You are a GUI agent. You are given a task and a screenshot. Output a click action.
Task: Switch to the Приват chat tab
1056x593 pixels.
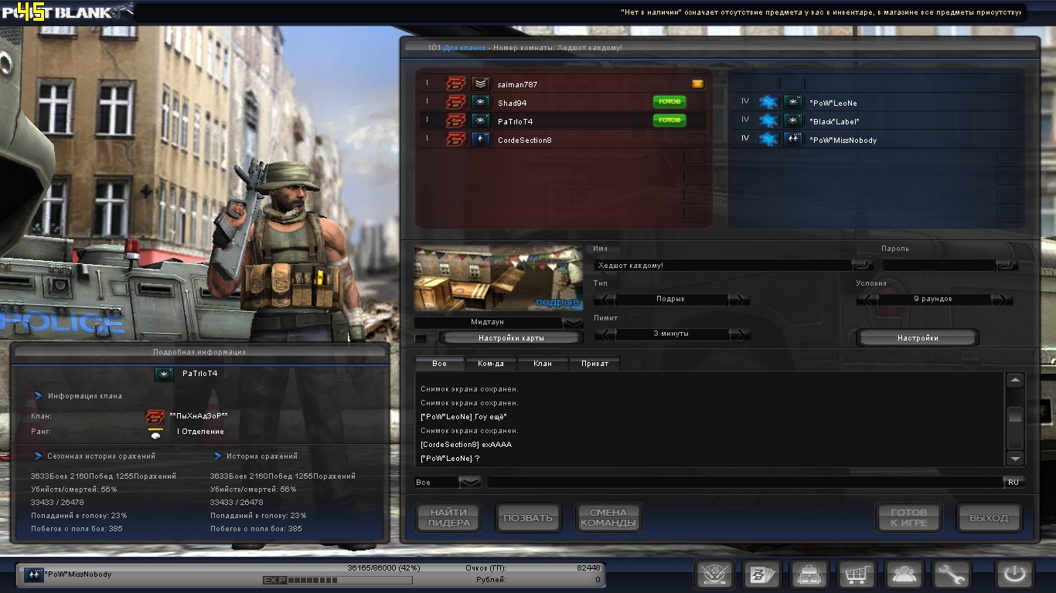(594, 364)
